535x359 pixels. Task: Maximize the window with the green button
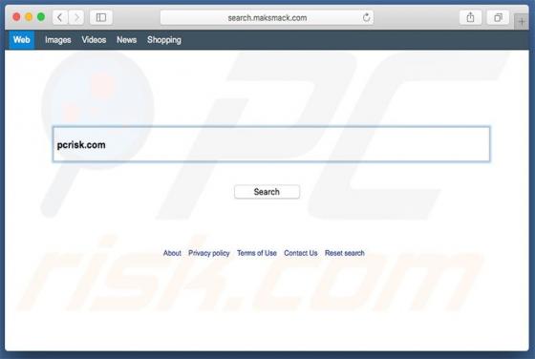(x=41, y=16)
